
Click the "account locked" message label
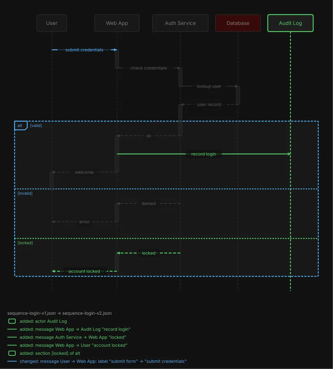click(x=84, y=271)
